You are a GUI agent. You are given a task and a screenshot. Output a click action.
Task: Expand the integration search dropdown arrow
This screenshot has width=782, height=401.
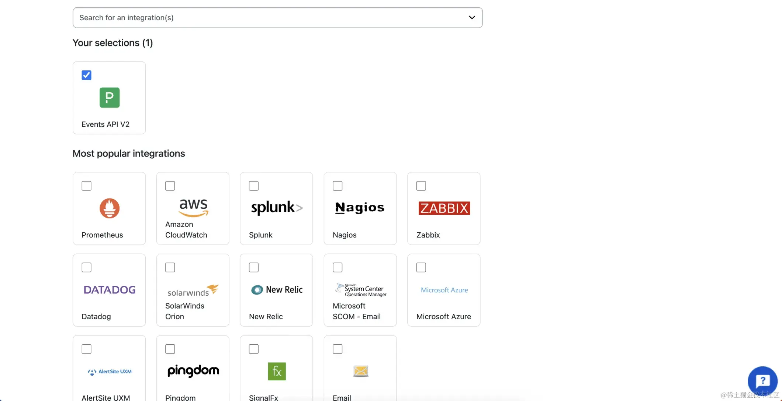(x=472, y=18)
